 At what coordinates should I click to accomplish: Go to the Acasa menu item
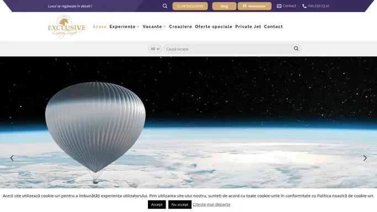click(x=99, y=26)
